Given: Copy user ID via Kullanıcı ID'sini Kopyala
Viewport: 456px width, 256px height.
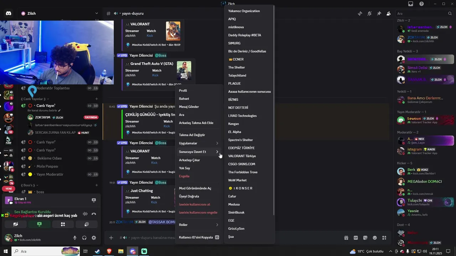Looking at the screenshot, I should (199, 237).
